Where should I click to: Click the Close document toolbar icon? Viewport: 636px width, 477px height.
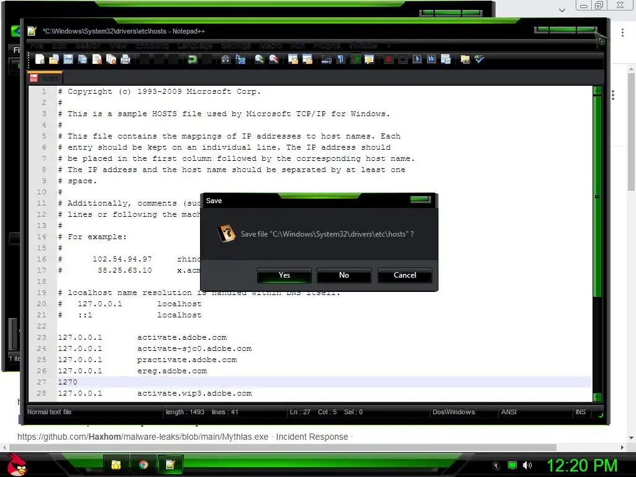click(97, 59)
